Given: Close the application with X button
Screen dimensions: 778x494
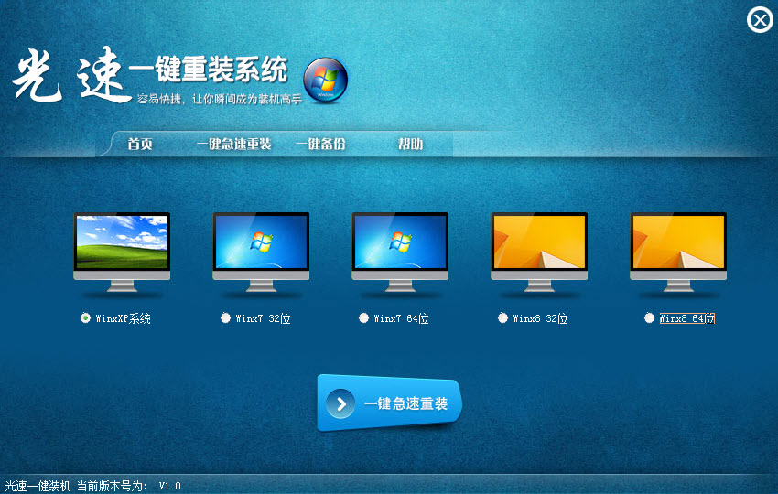Looking at the screenshot, I should tap(760, 20).
